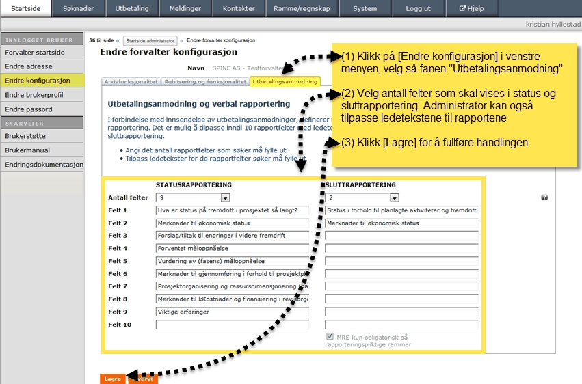Click empty Sluttrapportering Felt 3 field
This screenshot has height=384, width=582.
401,236
